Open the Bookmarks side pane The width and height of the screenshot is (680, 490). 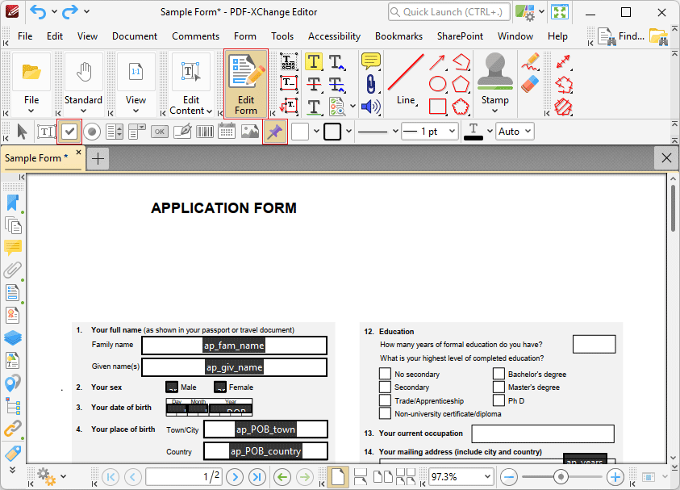coord(13,203)
